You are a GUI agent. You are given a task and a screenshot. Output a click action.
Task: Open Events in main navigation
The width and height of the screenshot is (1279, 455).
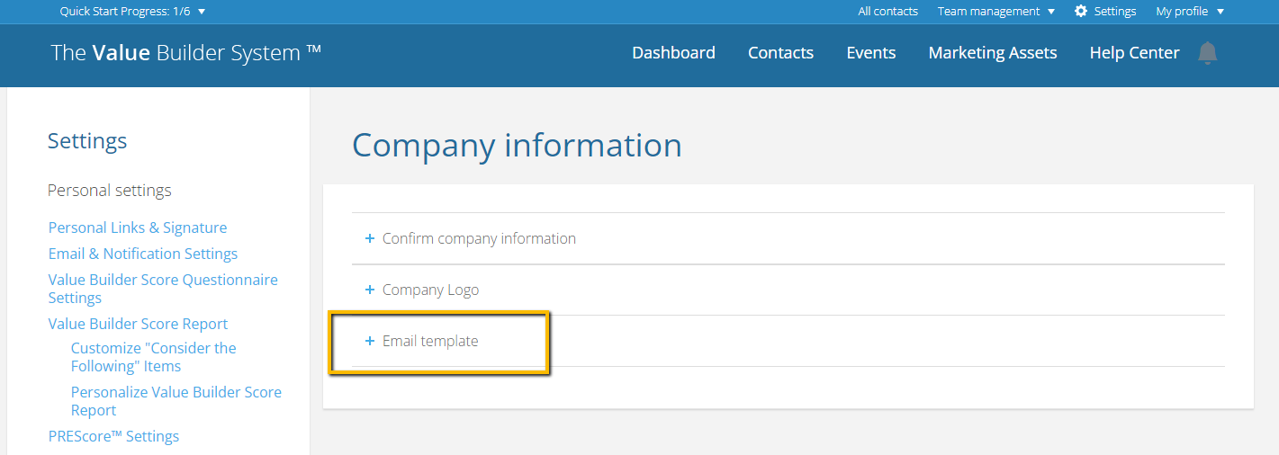[x=871, y=53]
